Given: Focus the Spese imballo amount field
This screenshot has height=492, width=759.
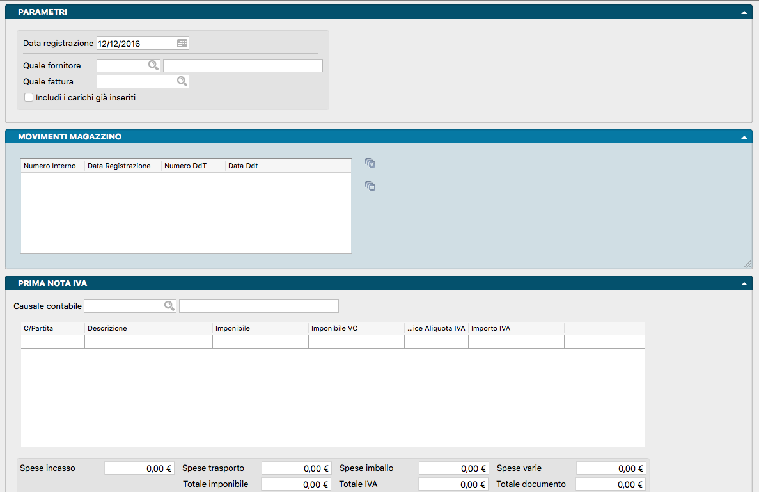Looking at the screenshot, I should (453, 468).
